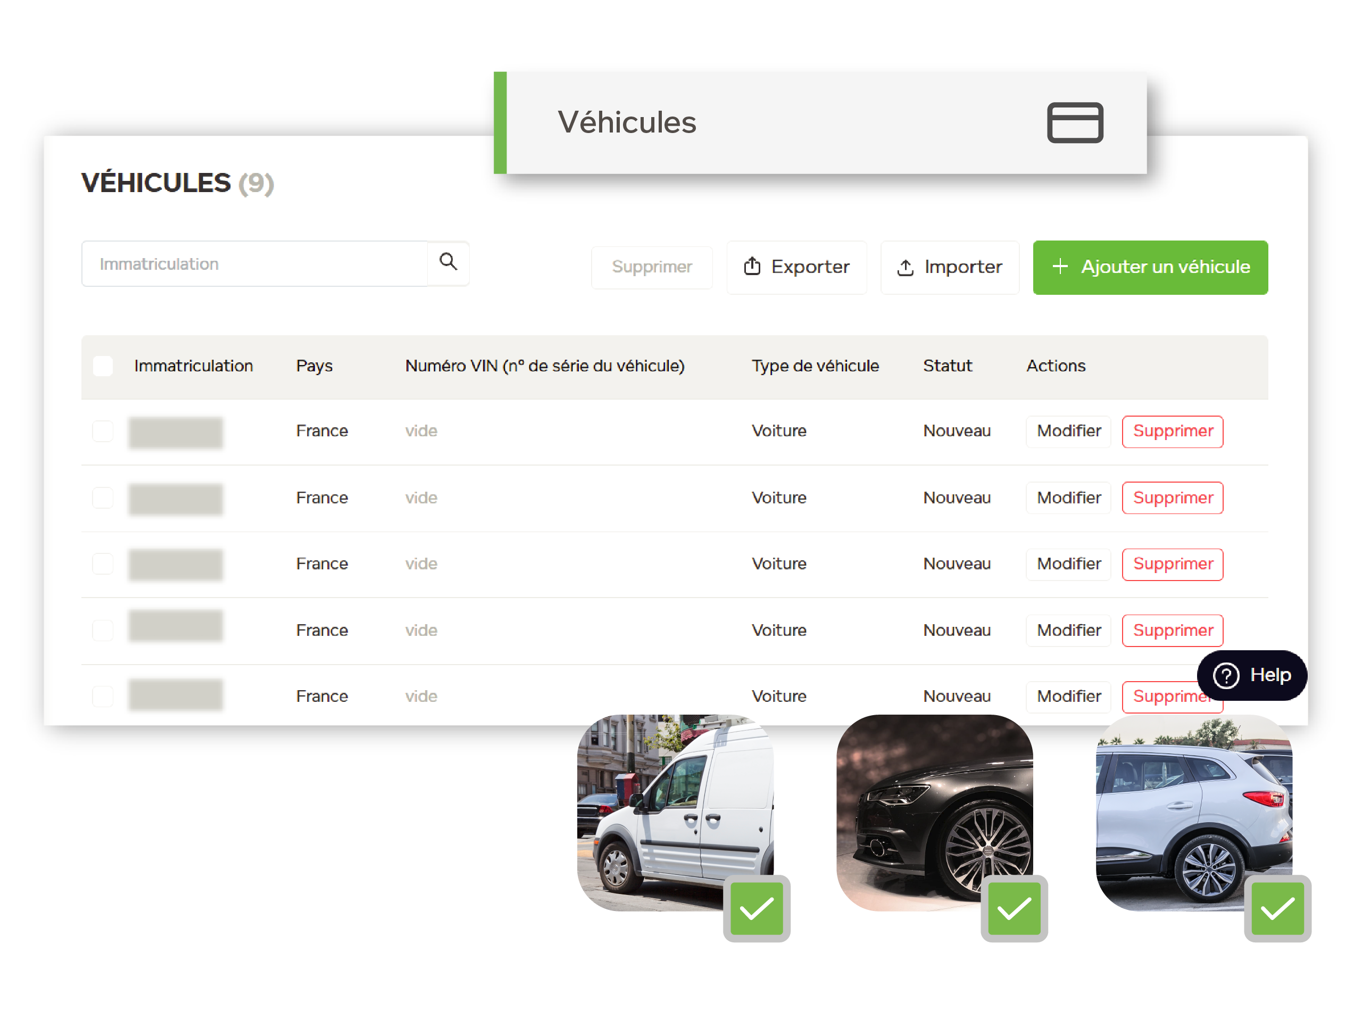
Task: Focus the Immatriculation search field
Action: point(254,264)
